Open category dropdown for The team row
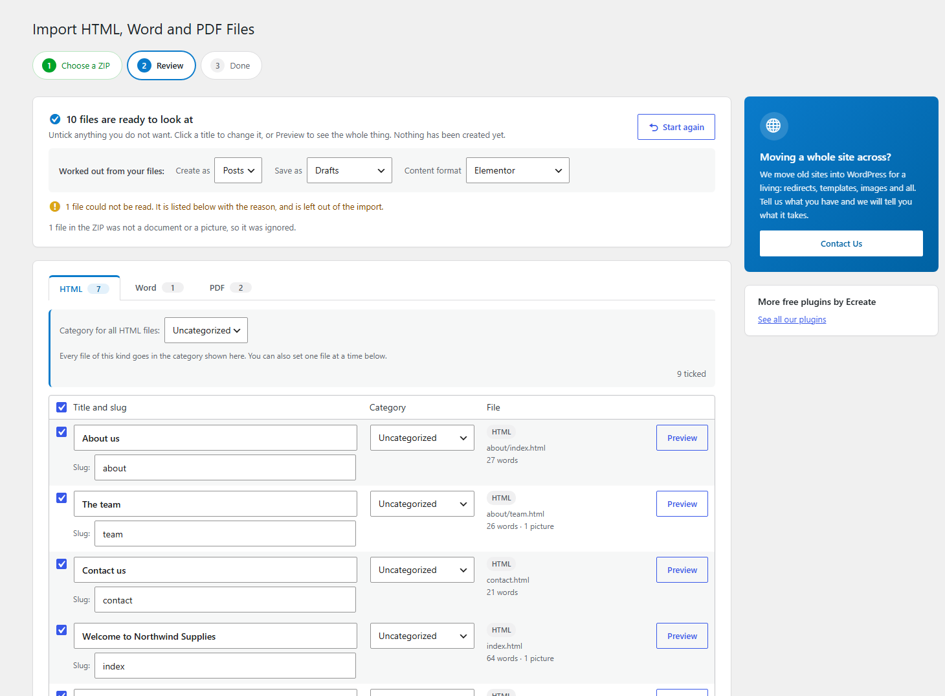 tap(422, 504)
